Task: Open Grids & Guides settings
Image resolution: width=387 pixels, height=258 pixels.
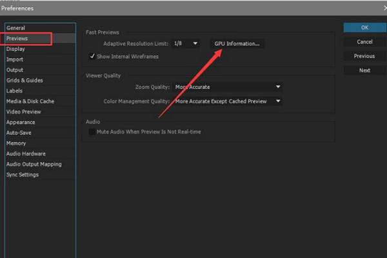Action: coord(25,80)
